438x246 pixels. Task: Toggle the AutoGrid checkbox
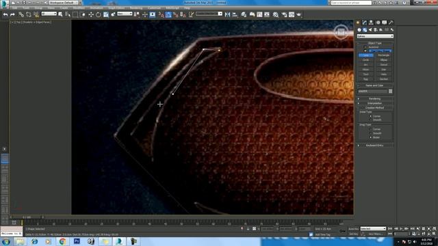(365, 47)
